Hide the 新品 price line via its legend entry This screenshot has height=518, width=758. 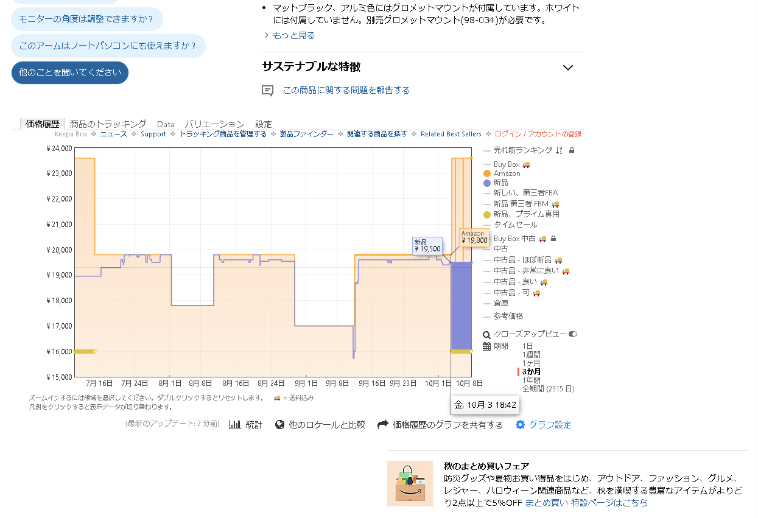pos(498,182)
